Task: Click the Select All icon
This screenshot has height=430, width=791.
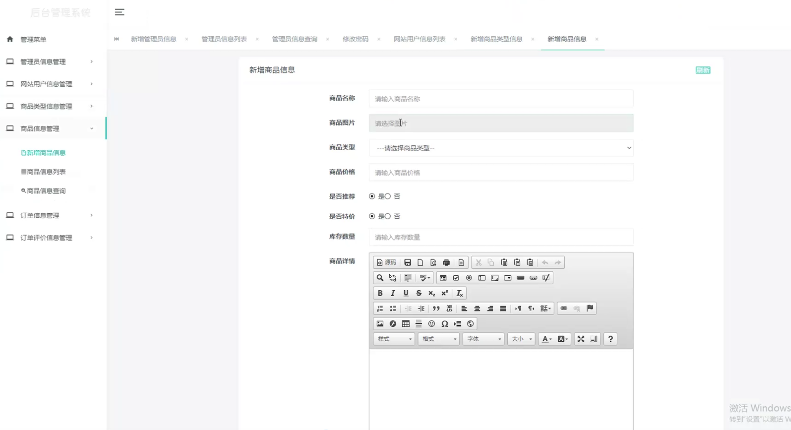Action: pyautogui.click(x=408, y=278)
